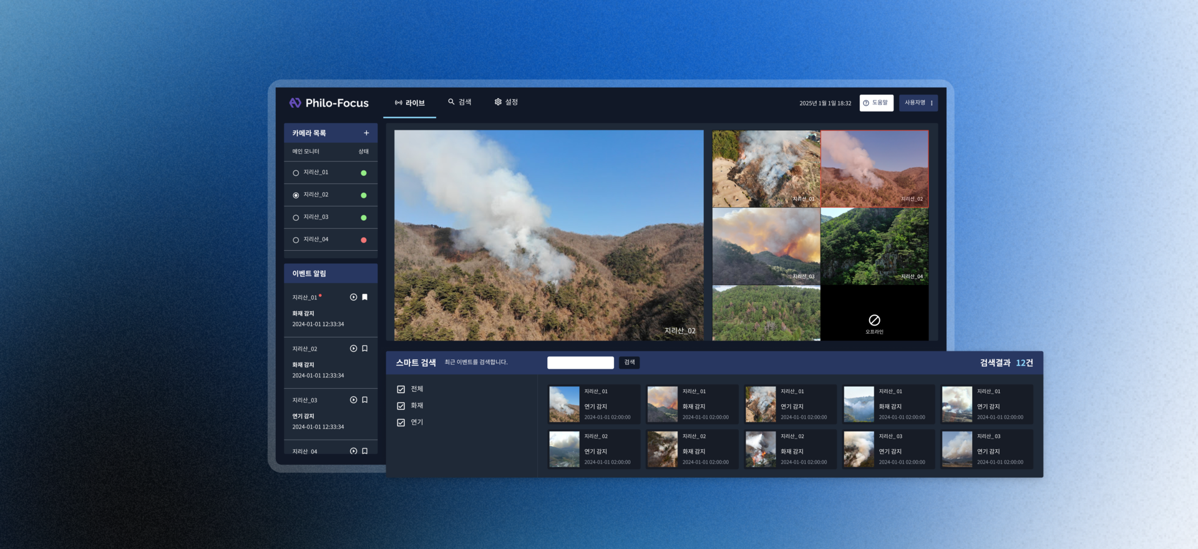Image resolution: width=1198 pixels, height=549 pixels.
Task: Click the 이벤트 알림 panel header
Action: point(331,273)
